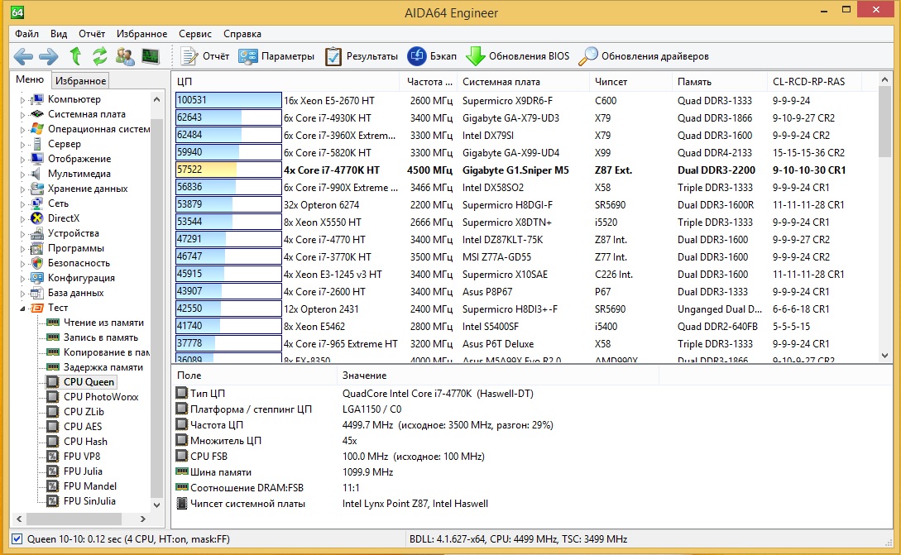Switch to the Меню sidebar tab
Screen dimensions: 901x555
(30, 79)
